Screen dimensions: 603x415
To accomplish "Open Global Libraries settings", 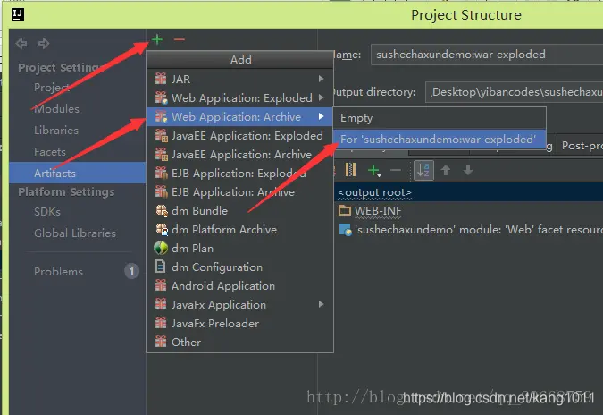I will (x=75, y=233).
